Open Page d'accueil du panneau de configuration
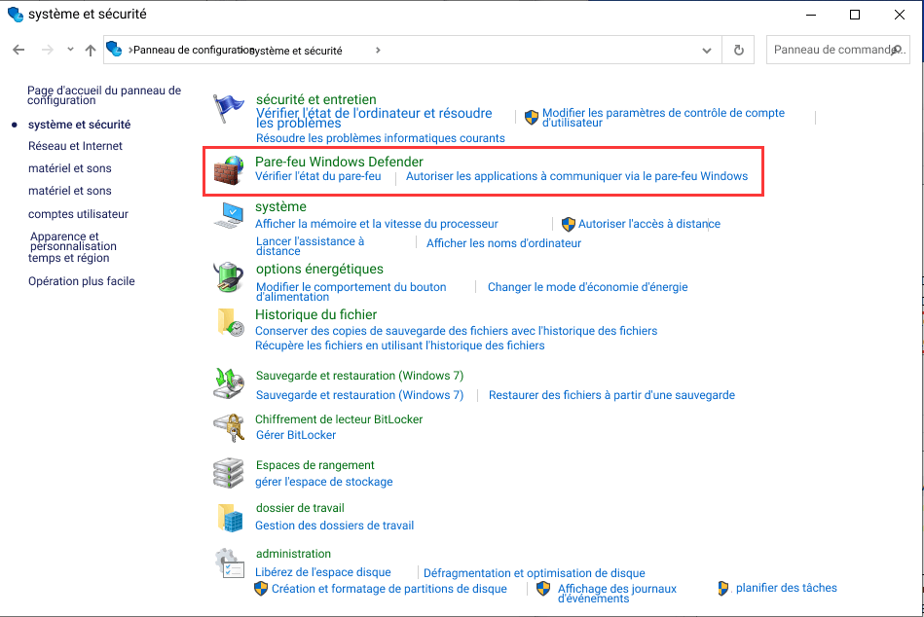Viewport: 924px width, 617px height. pyautogui.click(x=104, y=95)
